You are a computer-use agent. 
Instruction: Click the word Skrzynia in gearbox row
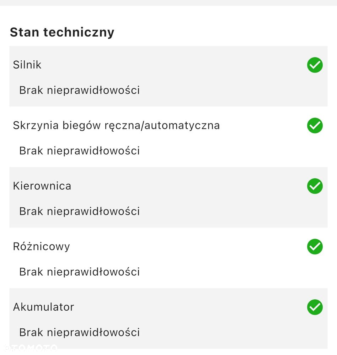click(x=36, y=126)
